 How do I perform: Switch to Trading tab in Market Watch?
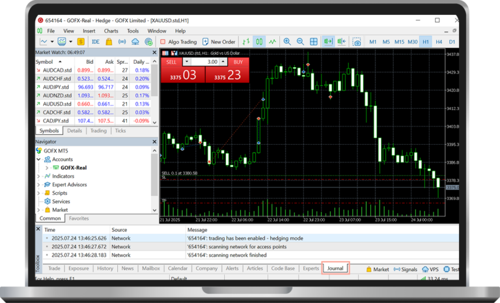98,130
